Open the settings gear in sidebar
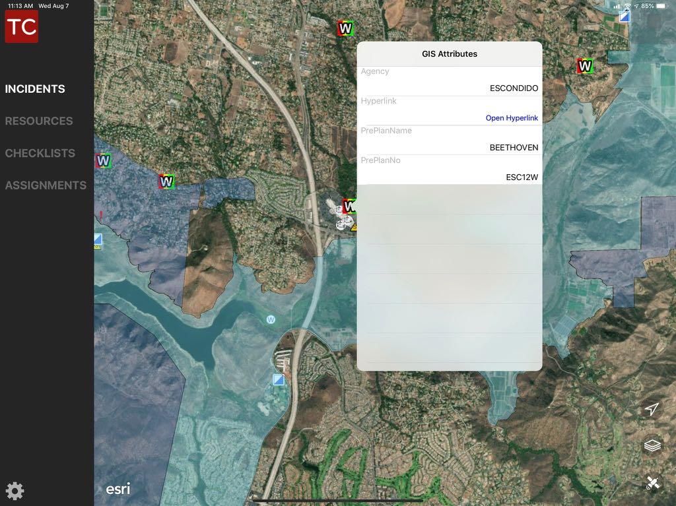This screenshot has width=676, height=506. click(x=15, y=491)
